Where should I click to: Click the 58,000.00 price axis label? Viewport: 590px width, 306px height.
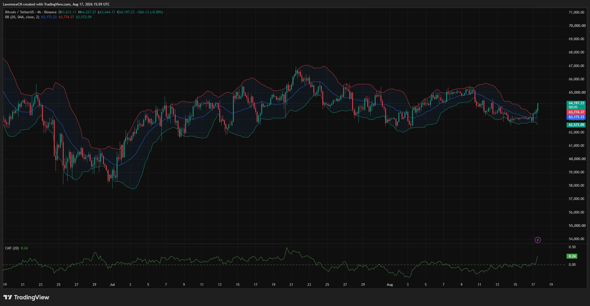click(x=577, y=186)
